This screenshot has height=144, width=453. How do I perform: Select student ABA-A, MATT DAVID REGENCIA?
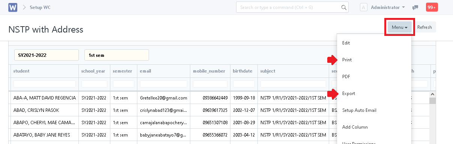[x=44, y=98]
